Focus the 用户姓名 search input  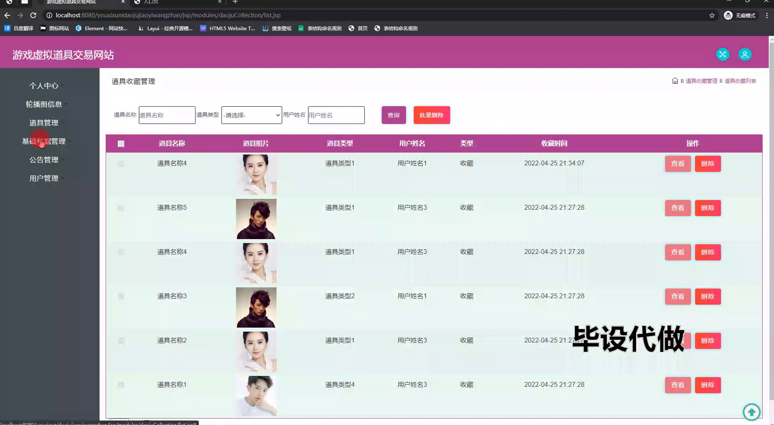[336, 115]
